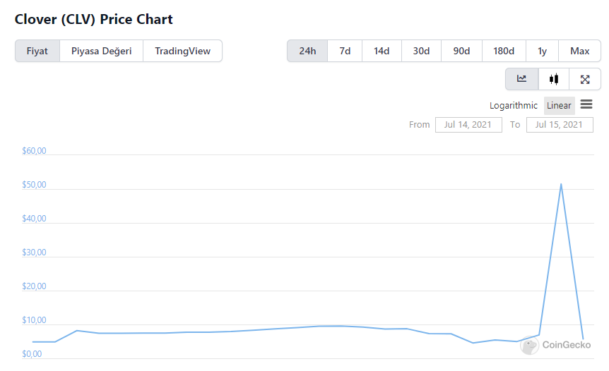Image resolution: width=609 pixels, height=371 pixels.
Task: Open the TradingView tab
Action: (182, 51)
